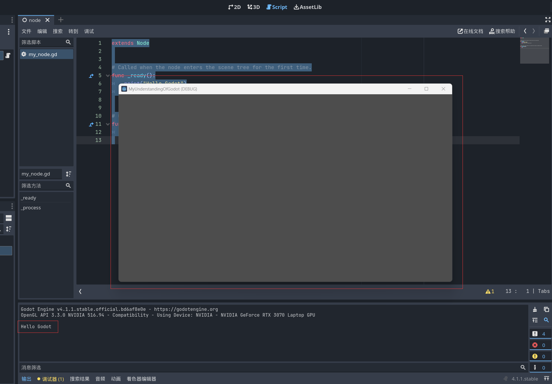This screenshot has width=552, height=384.
Task: Clear the output log
Action: [535, 309]
